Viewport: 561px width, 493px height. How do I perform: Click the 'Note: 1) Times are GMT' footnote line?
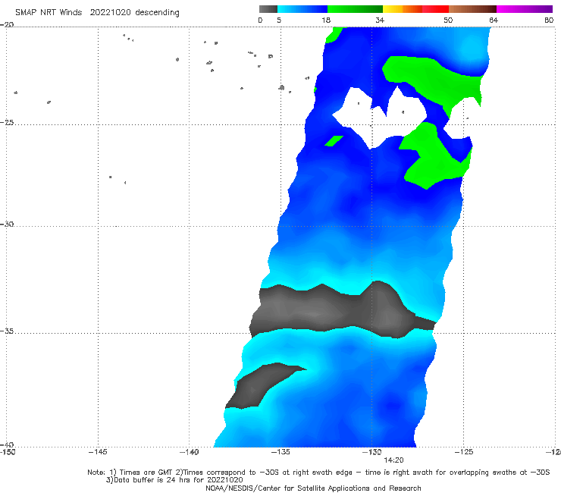tap(318, 473)
